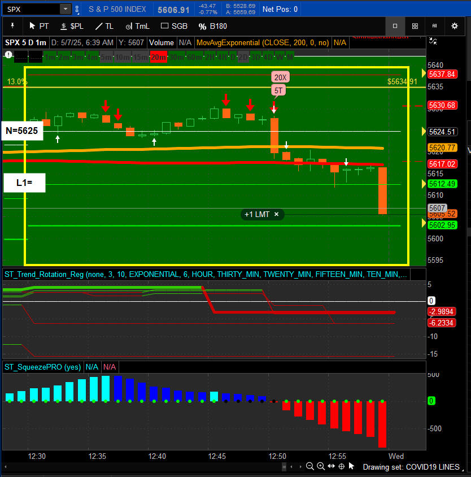Viewport: 471px width, 477px height.
Task: Click the Net Pos: 0 indicator
Action: coord(280,10)
